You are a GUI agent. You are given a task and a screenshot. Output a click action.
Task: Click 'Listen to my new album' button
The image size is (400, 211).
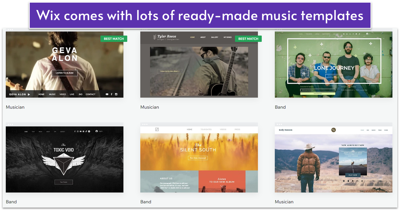tap(170, 71)
